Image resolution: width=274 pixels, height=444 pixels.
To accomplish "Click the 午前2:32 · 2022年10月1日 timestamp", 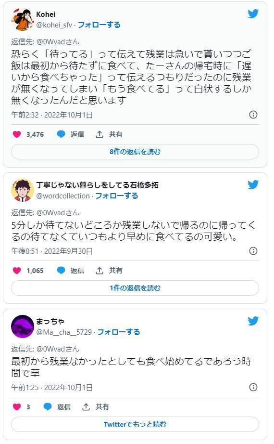I will click(52, 115).
